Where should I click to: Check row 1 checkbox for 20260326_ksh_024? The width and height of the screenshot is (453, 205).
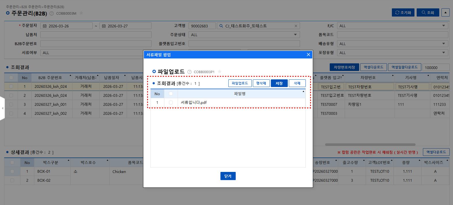pyautogui.click(x=11, y=86)
